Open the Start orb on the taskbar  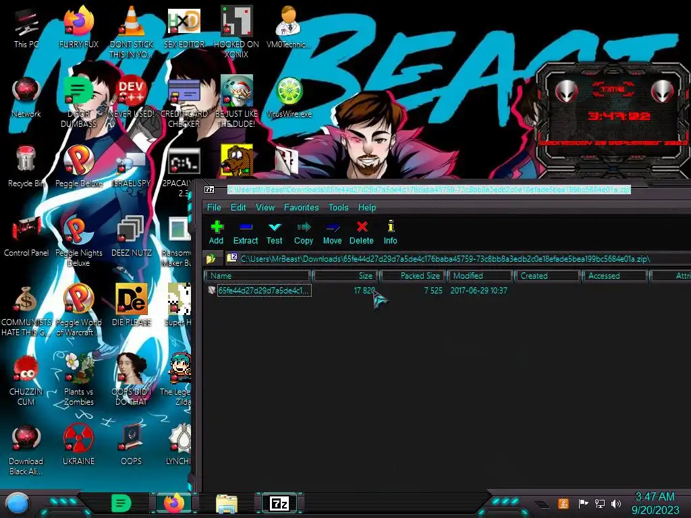click(17, 503)
